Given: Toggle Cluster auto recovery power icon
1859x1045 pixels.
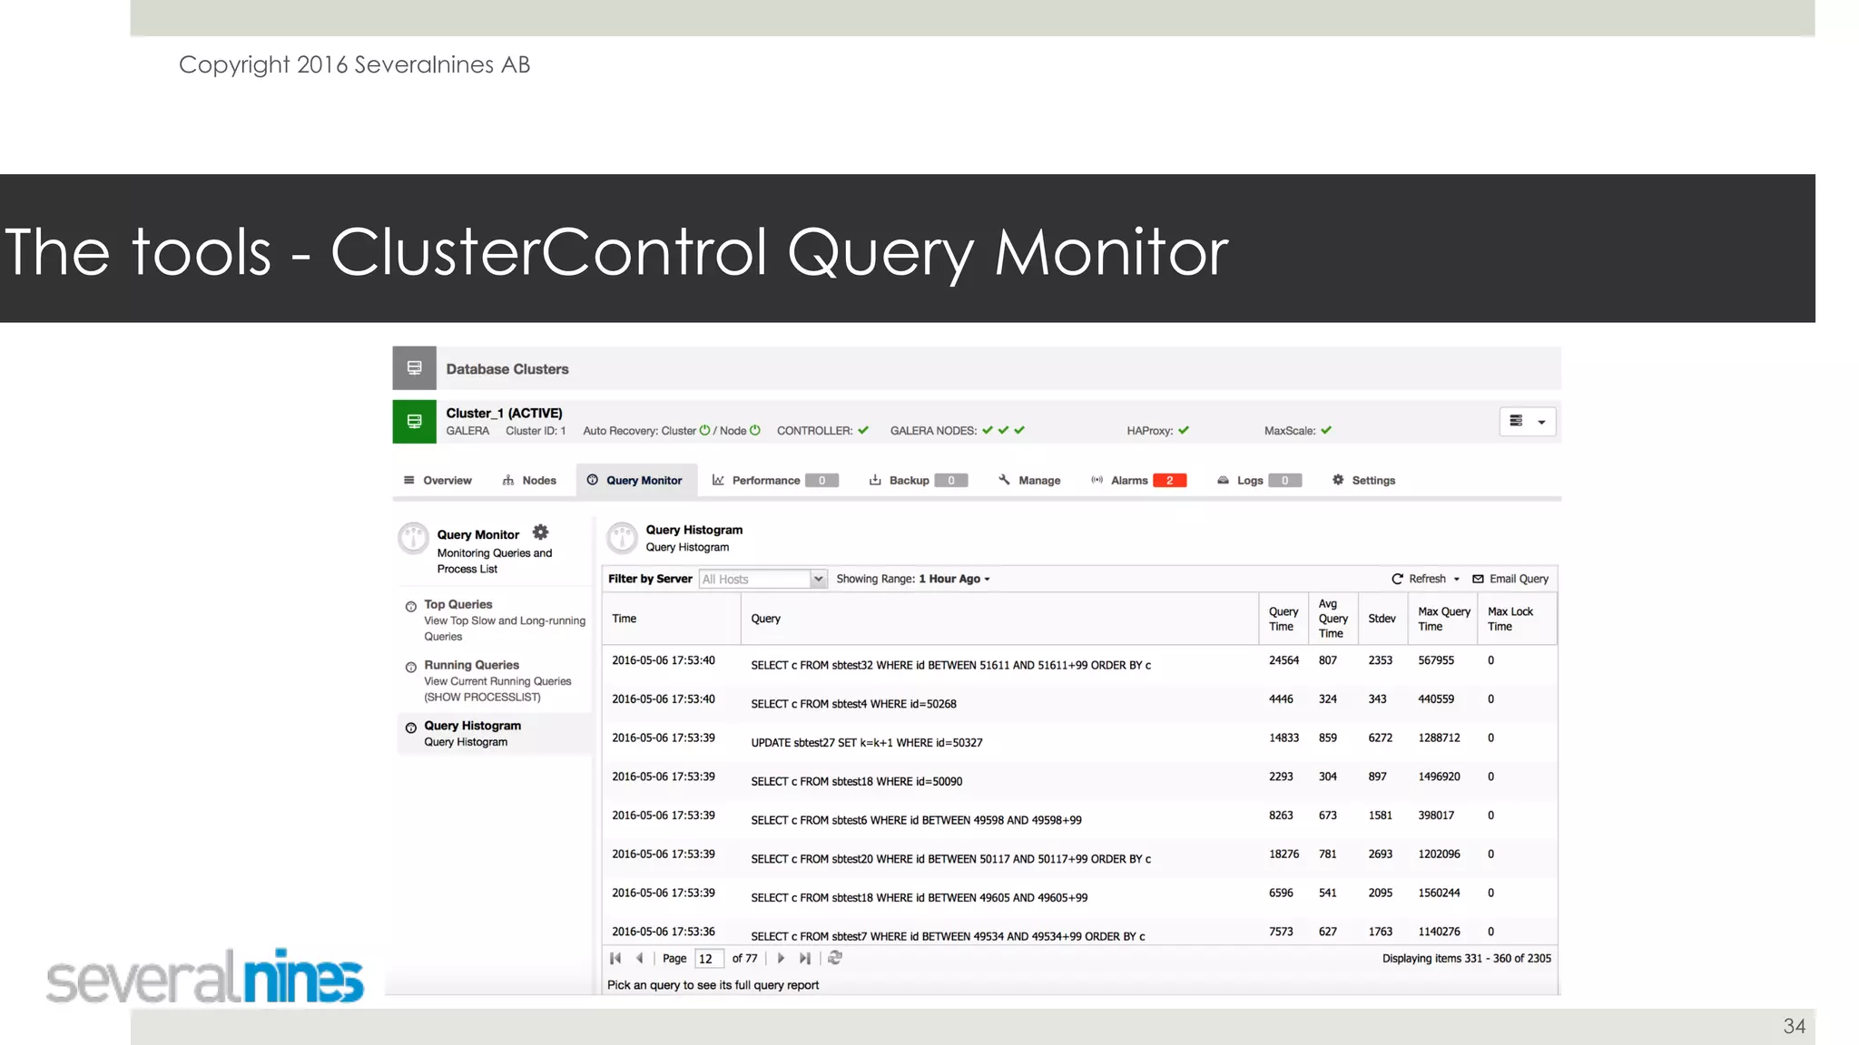Looking at the screenshot, I should (705, 430).
